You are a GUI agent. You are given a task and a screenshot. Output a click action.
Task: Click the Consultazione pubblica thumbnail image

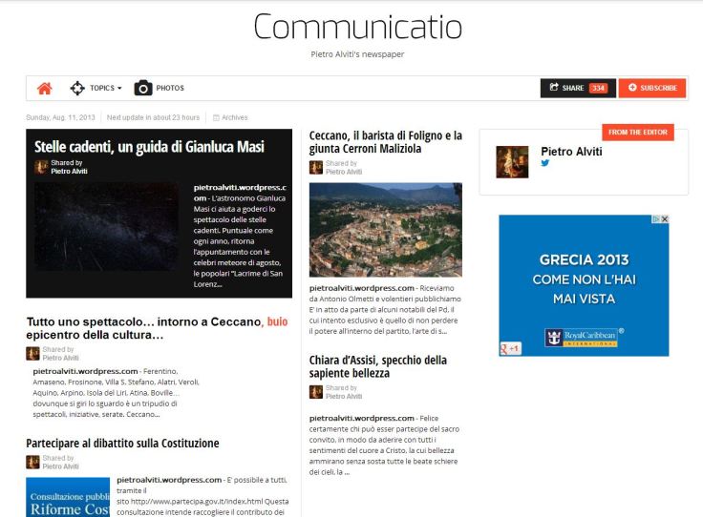pos(68,497)
